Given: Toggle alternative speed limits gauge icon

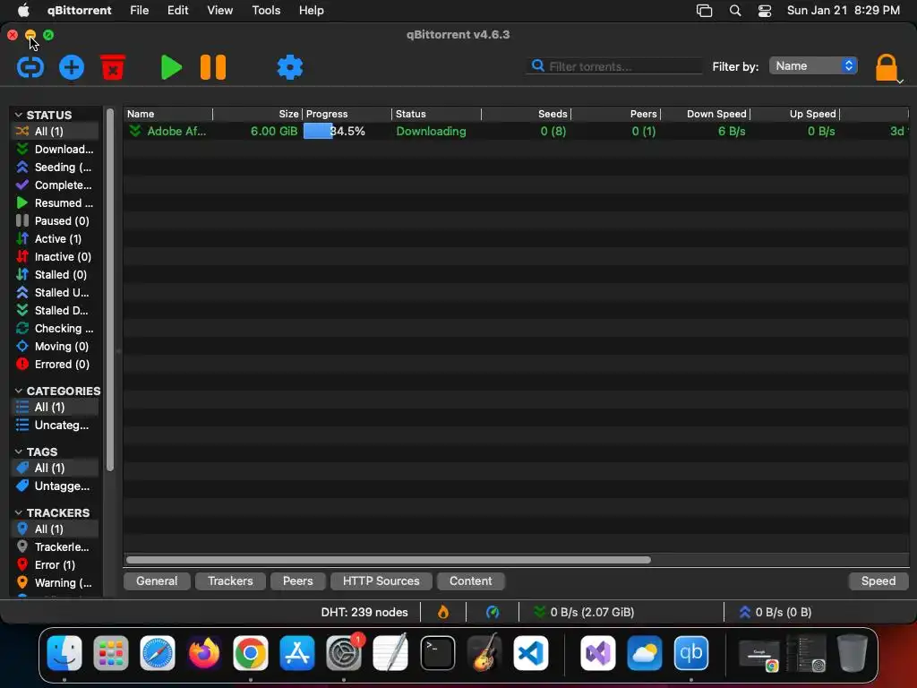Looking at the screenshot, I should coord(493,612).
